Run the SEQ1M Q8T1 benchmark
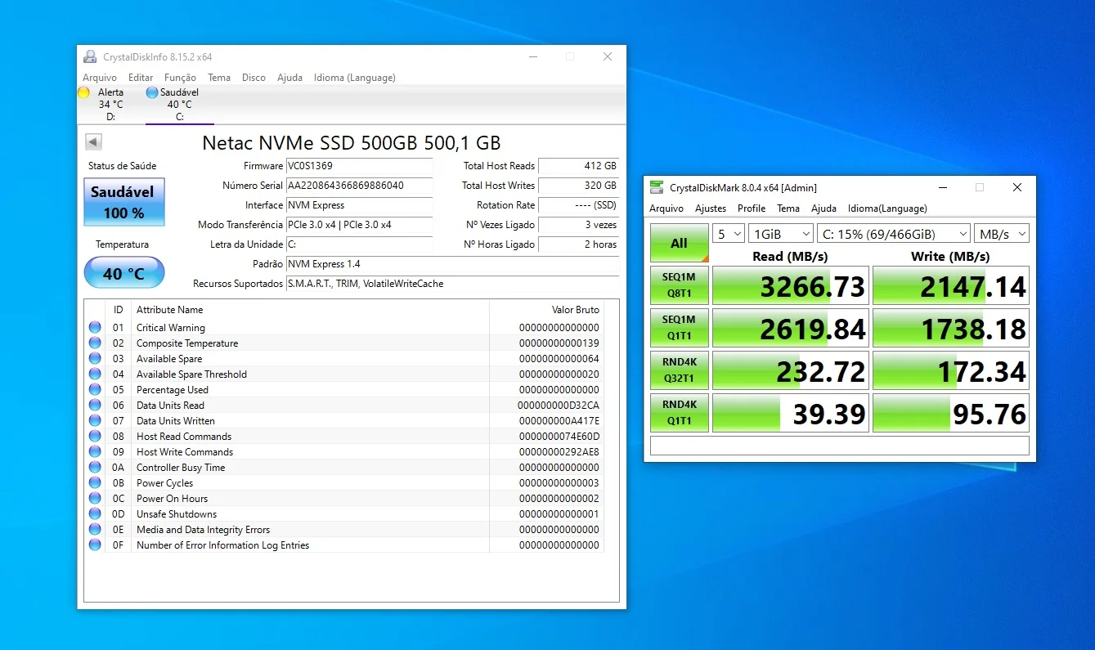 (x=680, y=285)
